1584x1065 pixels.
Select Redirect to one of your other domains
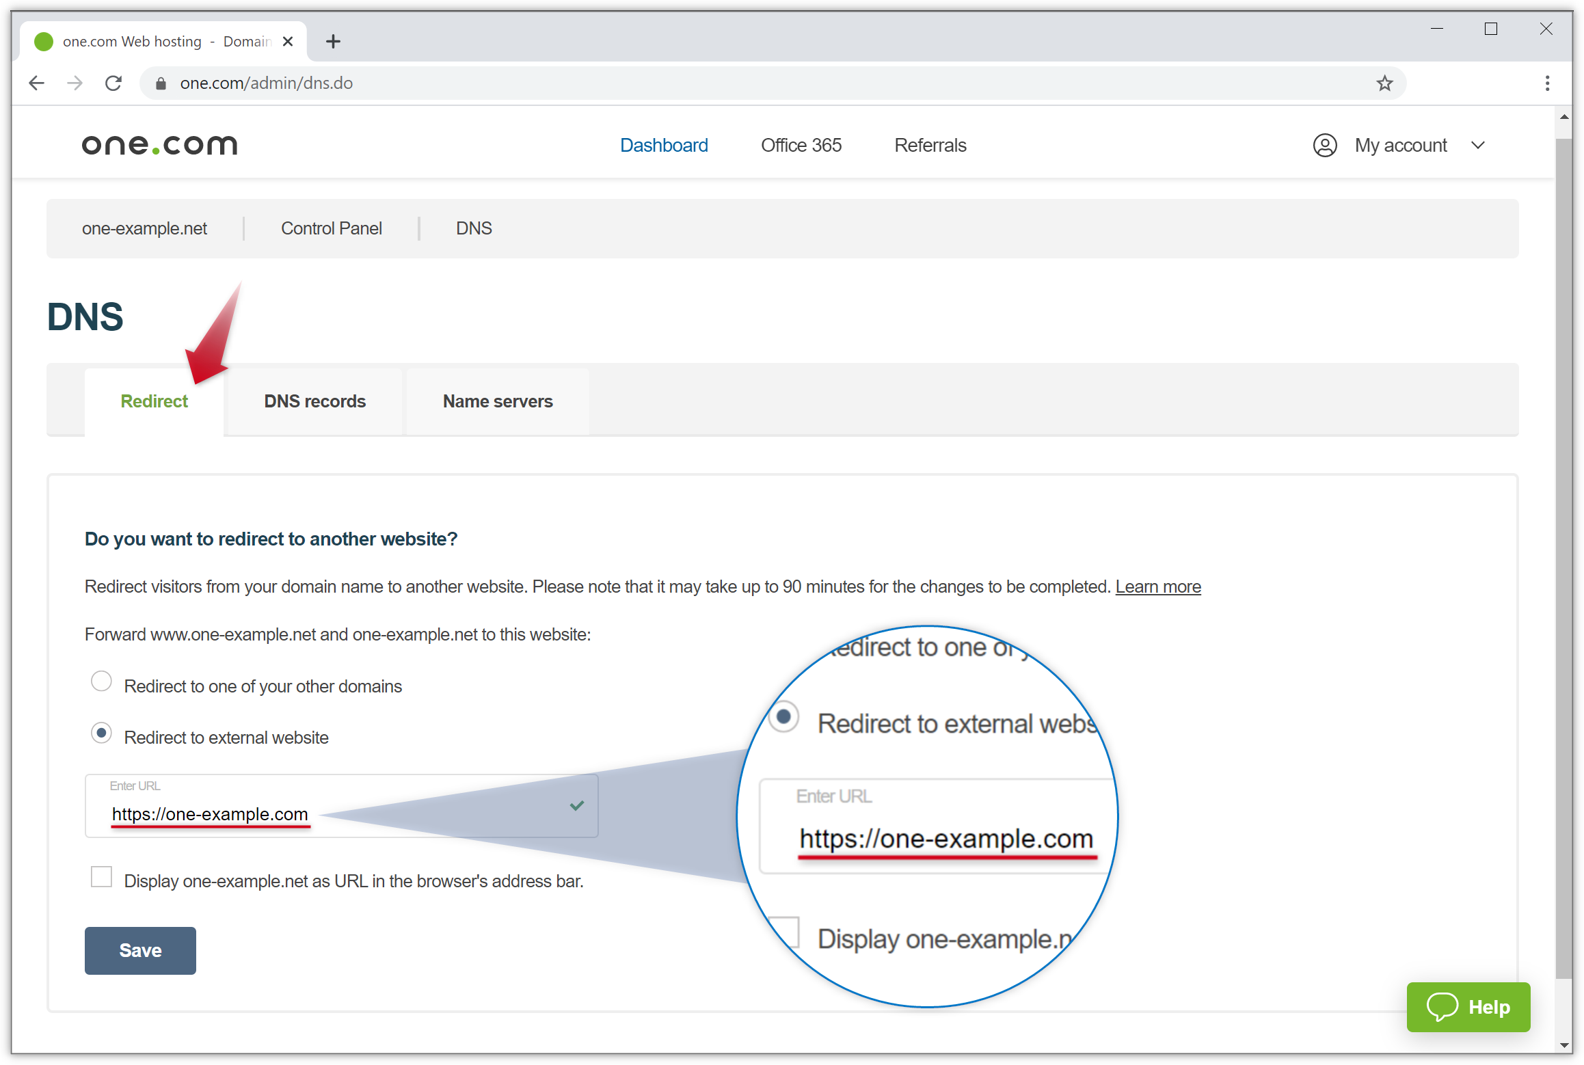101,685
